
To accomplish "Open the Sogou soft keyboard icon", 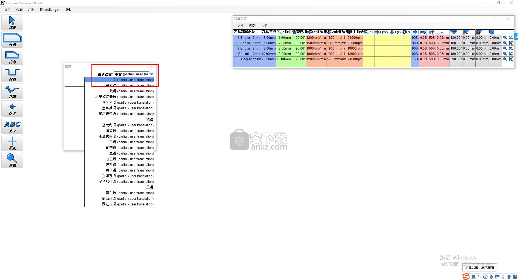I will click(497, 277).
